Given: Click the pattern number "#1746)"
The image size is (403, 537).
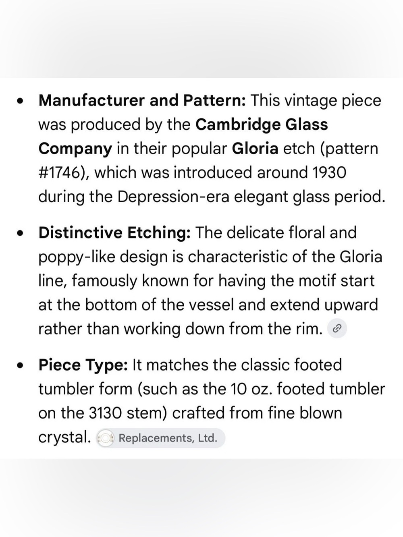Looking at the screenshot, I should point(64,173).
